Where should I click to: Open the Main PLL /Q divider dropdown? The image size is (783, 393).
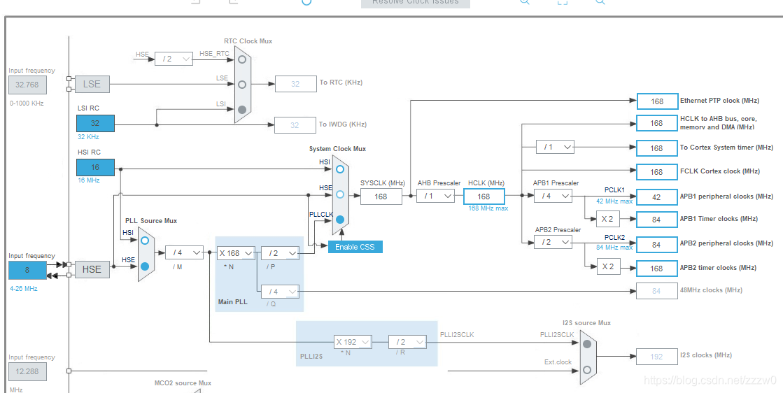(x=280, y=292)
